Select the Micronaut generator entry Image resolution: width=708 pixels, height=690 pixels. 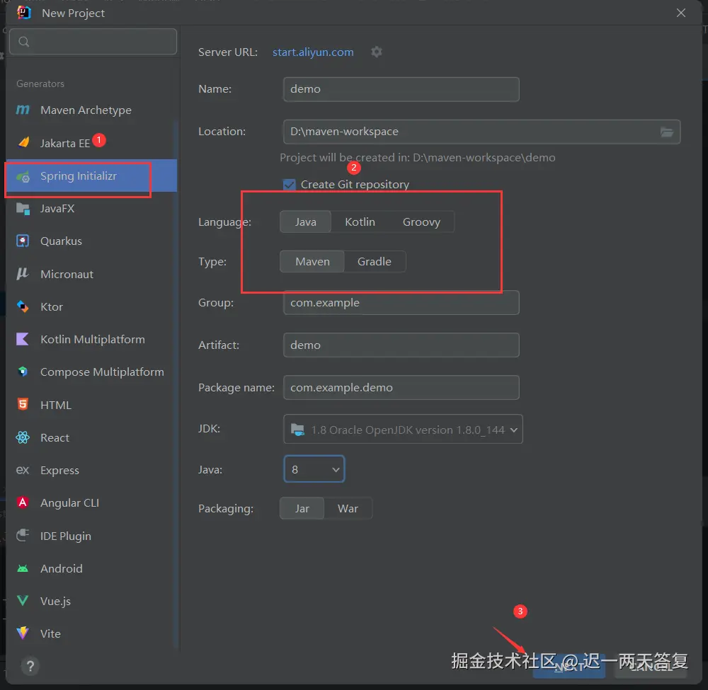coord(91,274)
